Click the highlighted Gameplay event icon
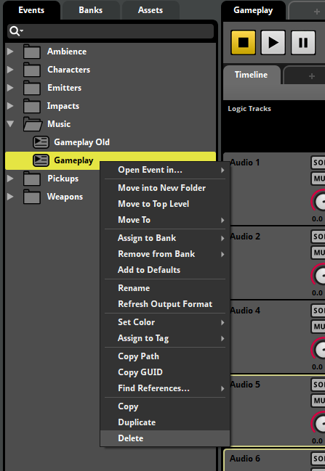This screenshot has height=471, width=325. (41, 160)
